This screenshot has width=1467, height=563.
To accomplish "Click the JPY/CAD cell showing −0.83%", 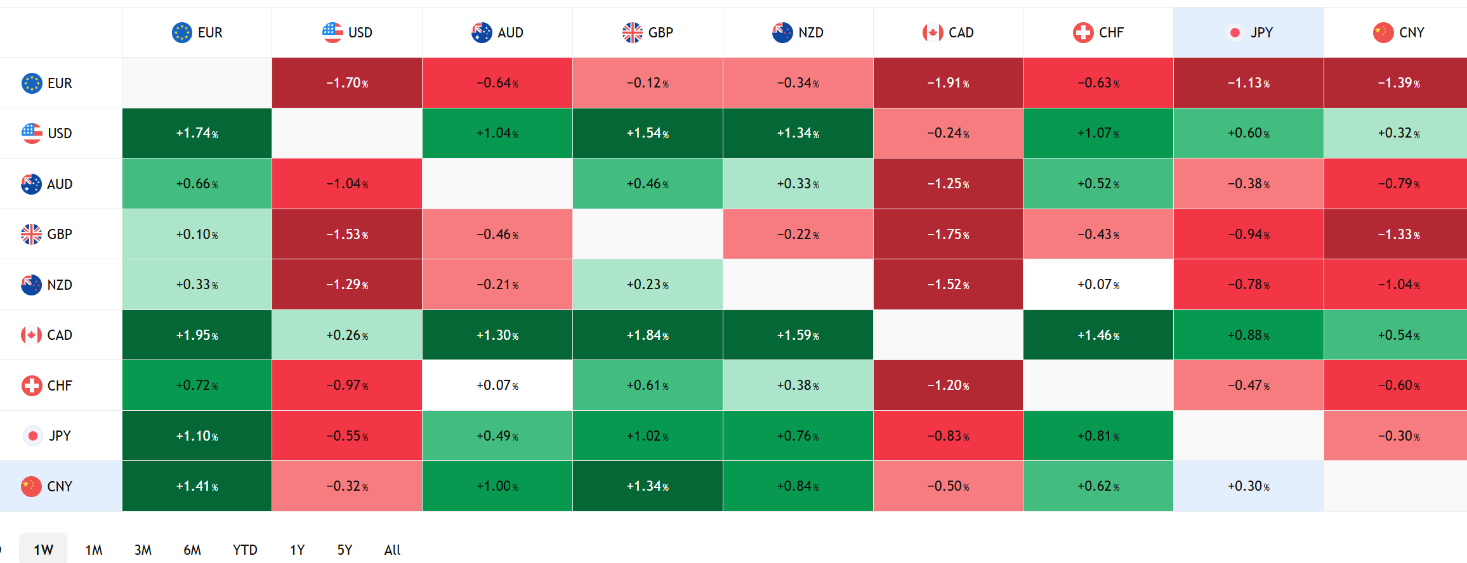I will pos(948,436).
